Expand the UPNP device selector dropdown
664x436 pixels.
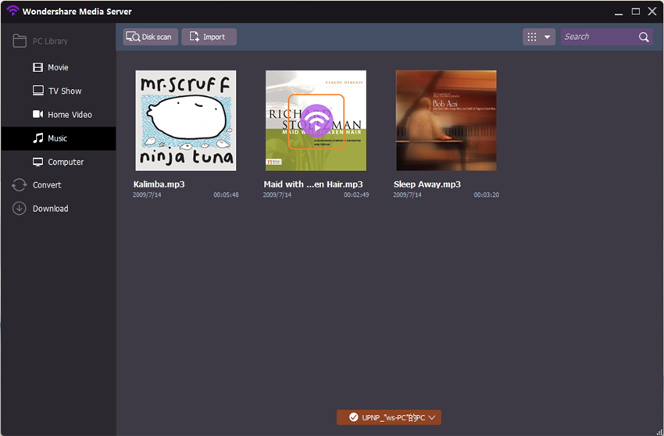[389, 417]
